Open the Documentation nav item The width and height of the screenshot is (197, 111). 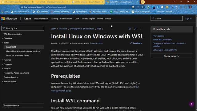[x=41, y=18]
